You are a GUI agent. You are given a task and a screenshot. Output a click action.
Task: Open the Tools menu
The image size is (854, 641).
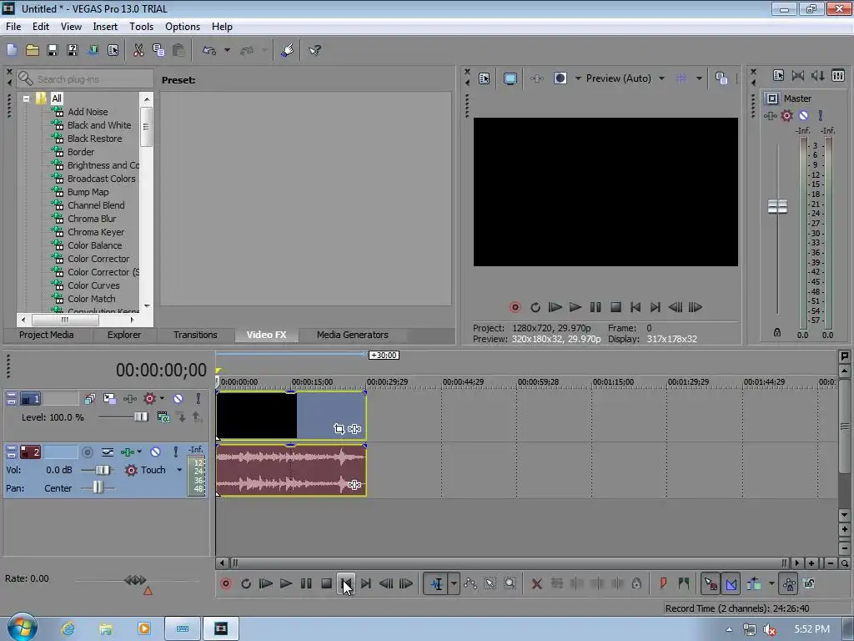[141, 27]
